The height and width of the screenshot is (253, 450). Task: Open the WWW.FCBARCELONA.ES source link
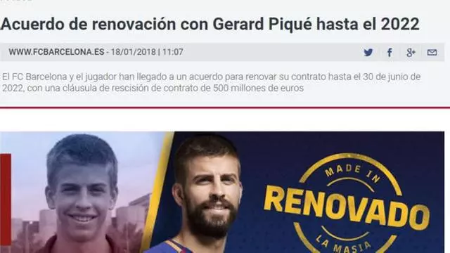click(x=56, y=52)
